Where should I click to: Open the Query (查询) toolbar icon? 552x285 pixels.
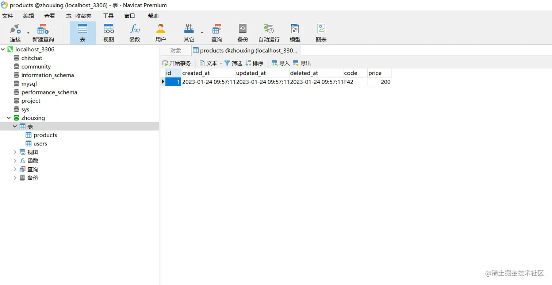[216, 33]
